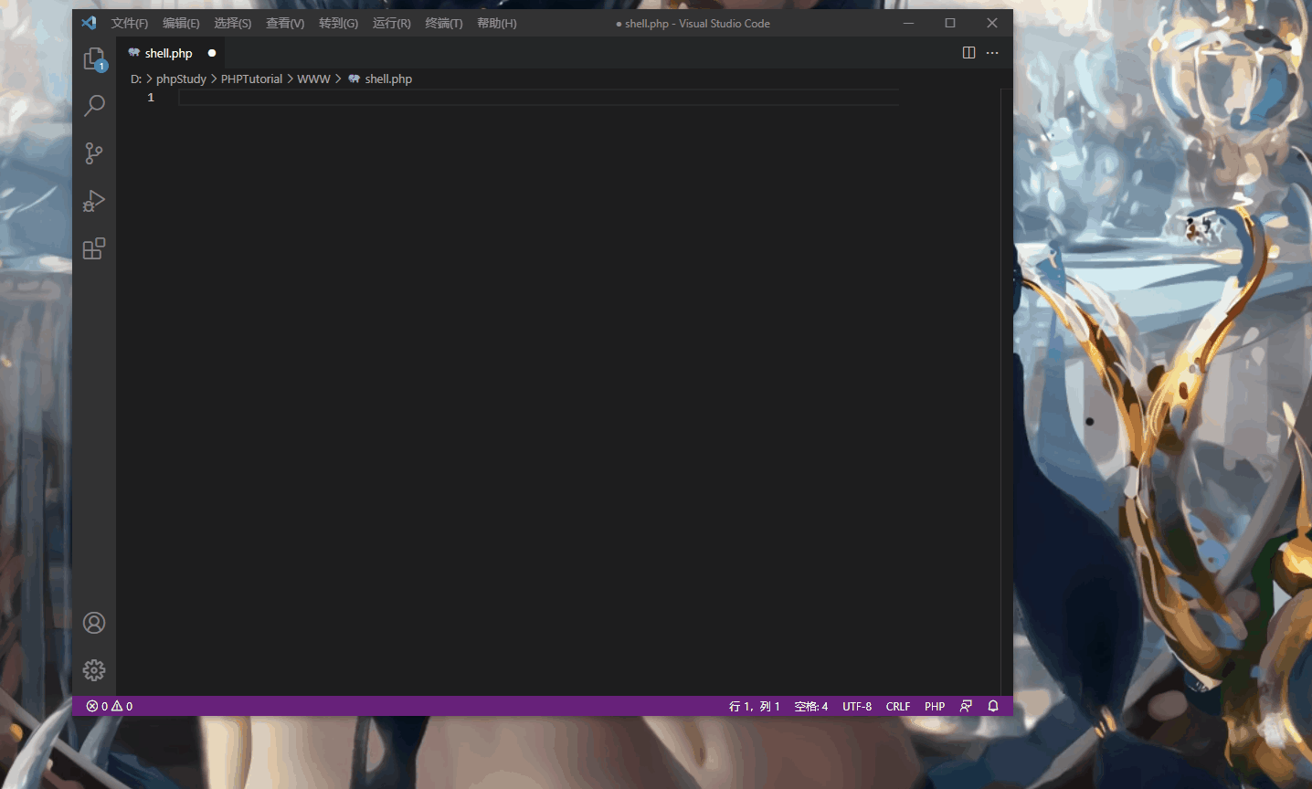Split the editor to the right
This screenshot has width=1312, height=789.
click(x=968, y=53)
